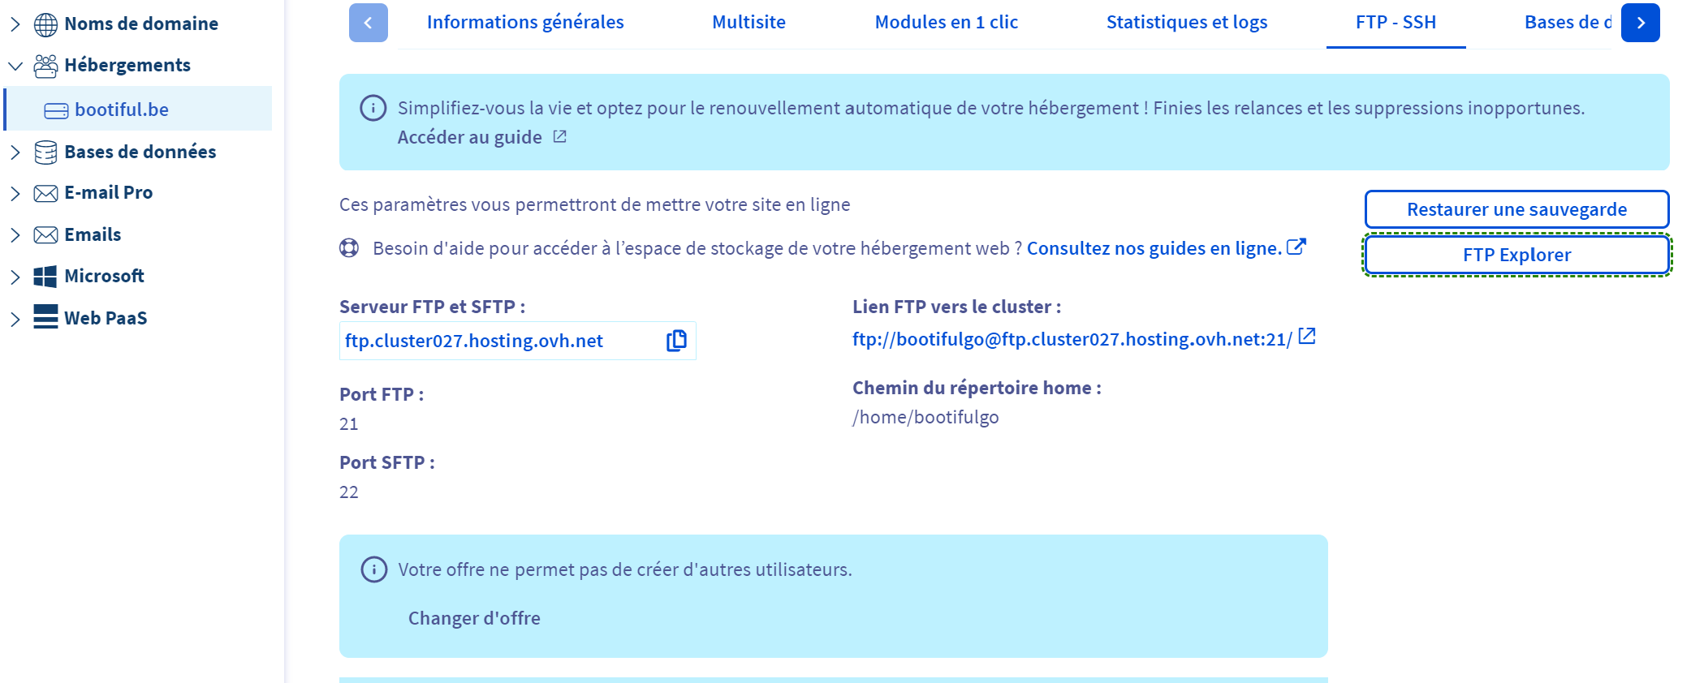Open the Modules en 1 clic tab
Screen dimensions: 1704x683
pyautogui.click(x=946, y=23)
